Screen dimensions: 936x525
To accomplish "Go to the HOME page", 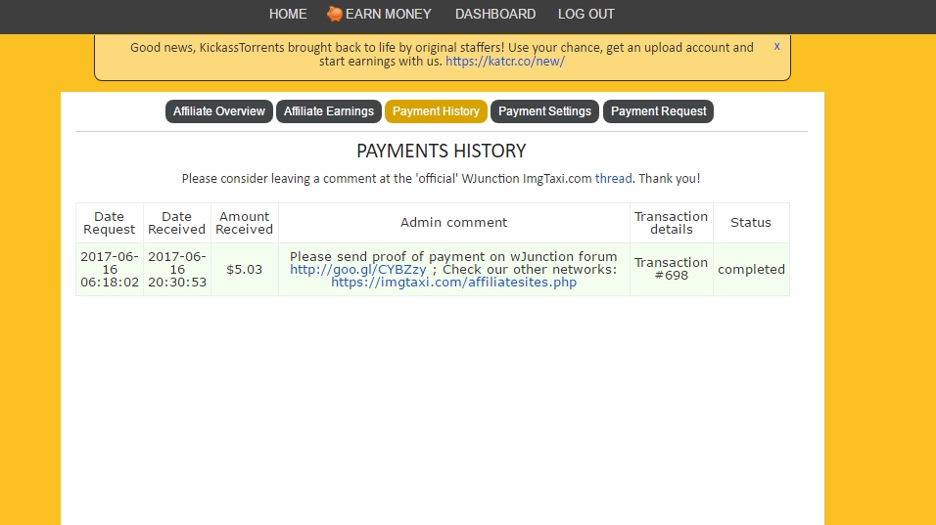I will click(288, 14).
